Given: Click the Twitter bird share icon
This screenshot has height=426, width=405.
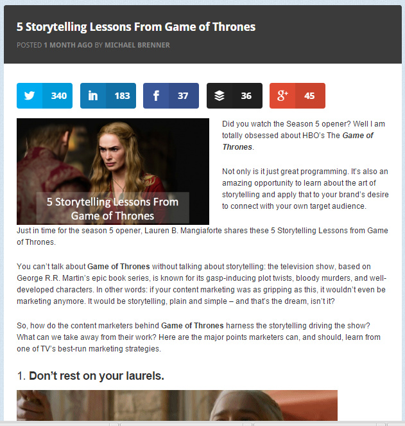Looking at the screenshot, I should [30, 96].
